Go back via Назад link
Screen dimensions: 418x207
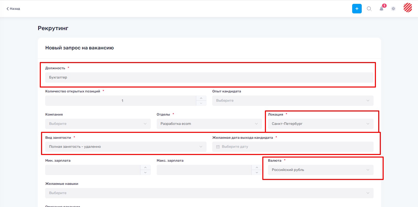pos(13,9)
